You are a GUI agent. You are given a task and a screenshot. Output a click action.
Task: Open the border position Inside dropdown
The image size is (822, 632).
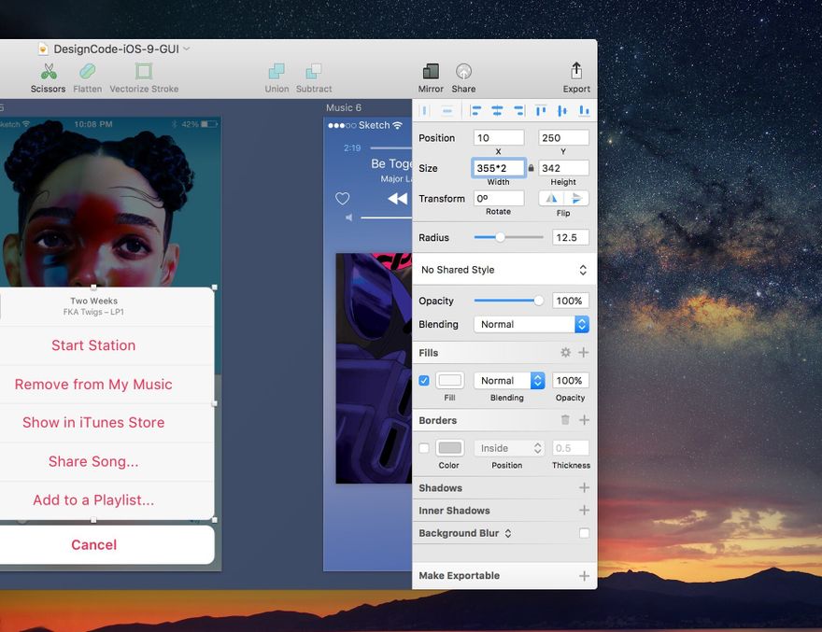(509, 448)
